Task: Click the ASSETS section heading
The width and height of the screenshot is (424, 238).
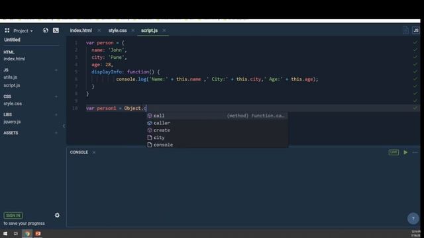Action: pyautogui.click(x=11, y=133)
